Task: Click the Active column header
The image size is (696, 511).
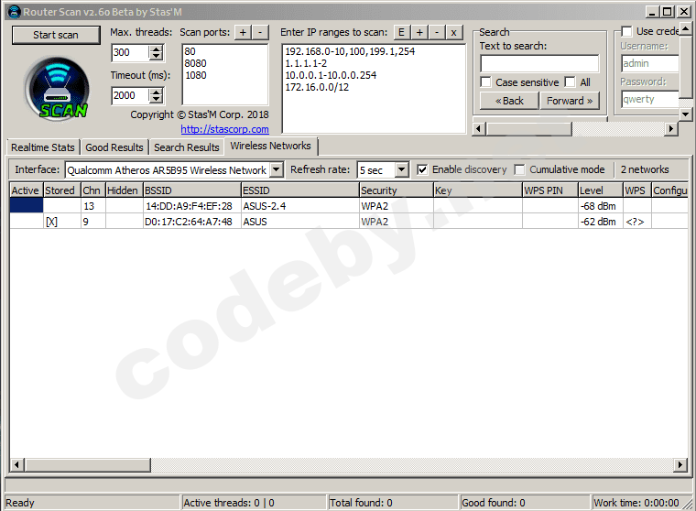Action: (27, 190)
